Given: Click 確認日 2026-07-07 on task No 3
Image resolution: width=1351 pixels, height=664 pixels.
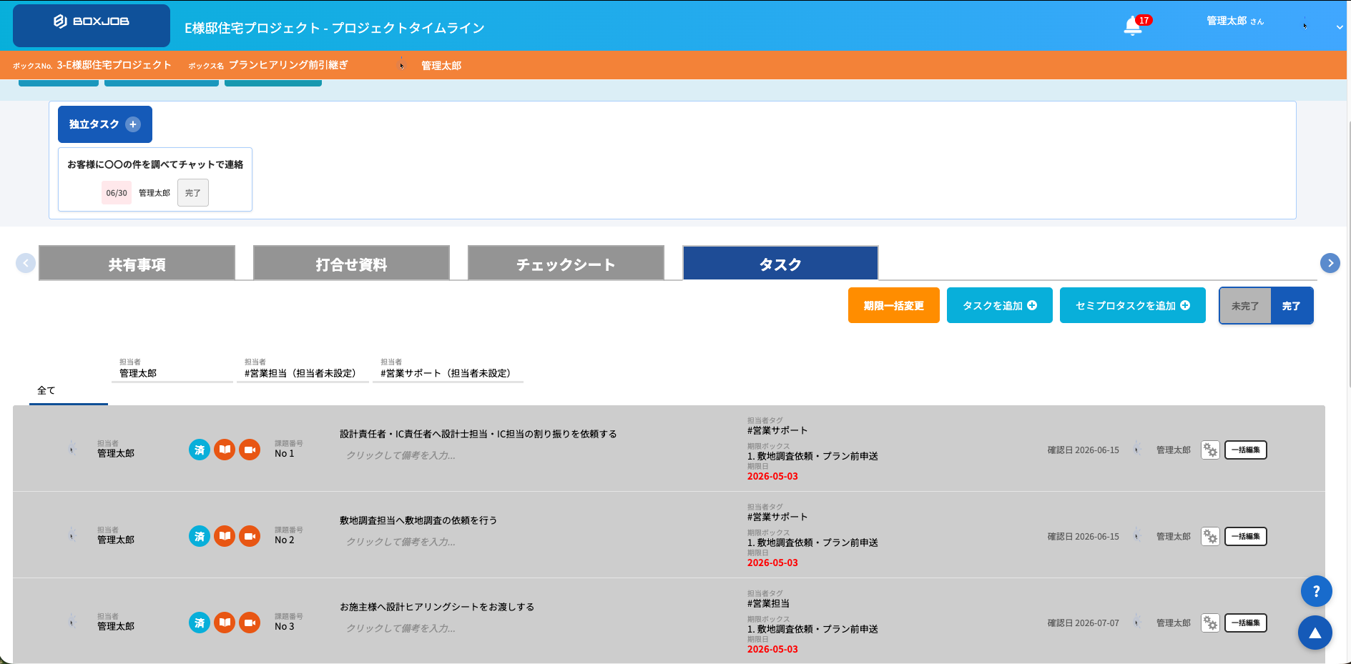Looking at the screenshot, I should coord(1084,623).
